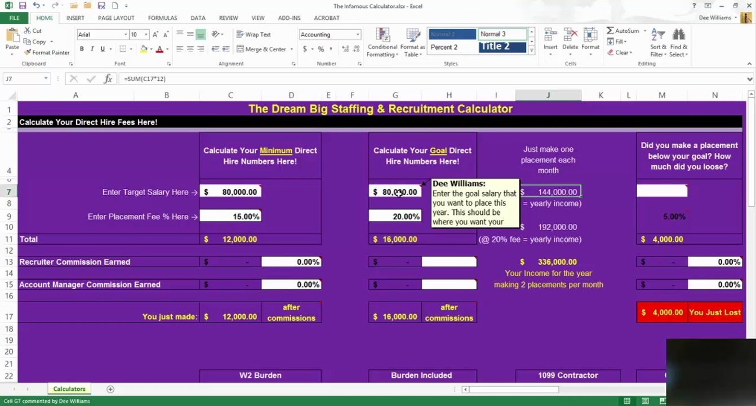Pick the fill color button
Viewport: 756px width, 406px height.
[144, 49]
